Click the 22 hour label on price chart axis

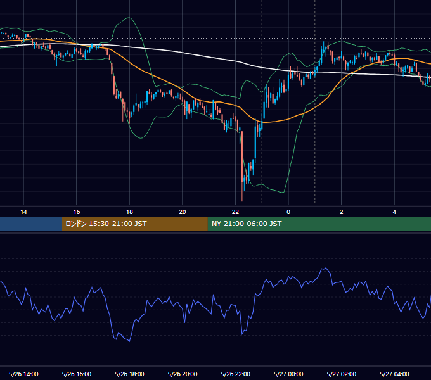(235, 212)
